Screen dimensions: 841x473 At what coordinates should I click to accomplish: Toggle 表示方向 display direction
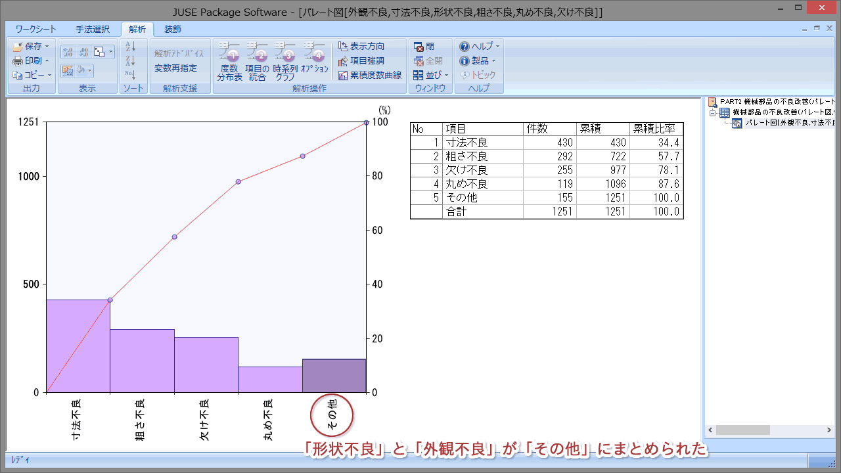[361, 47]
